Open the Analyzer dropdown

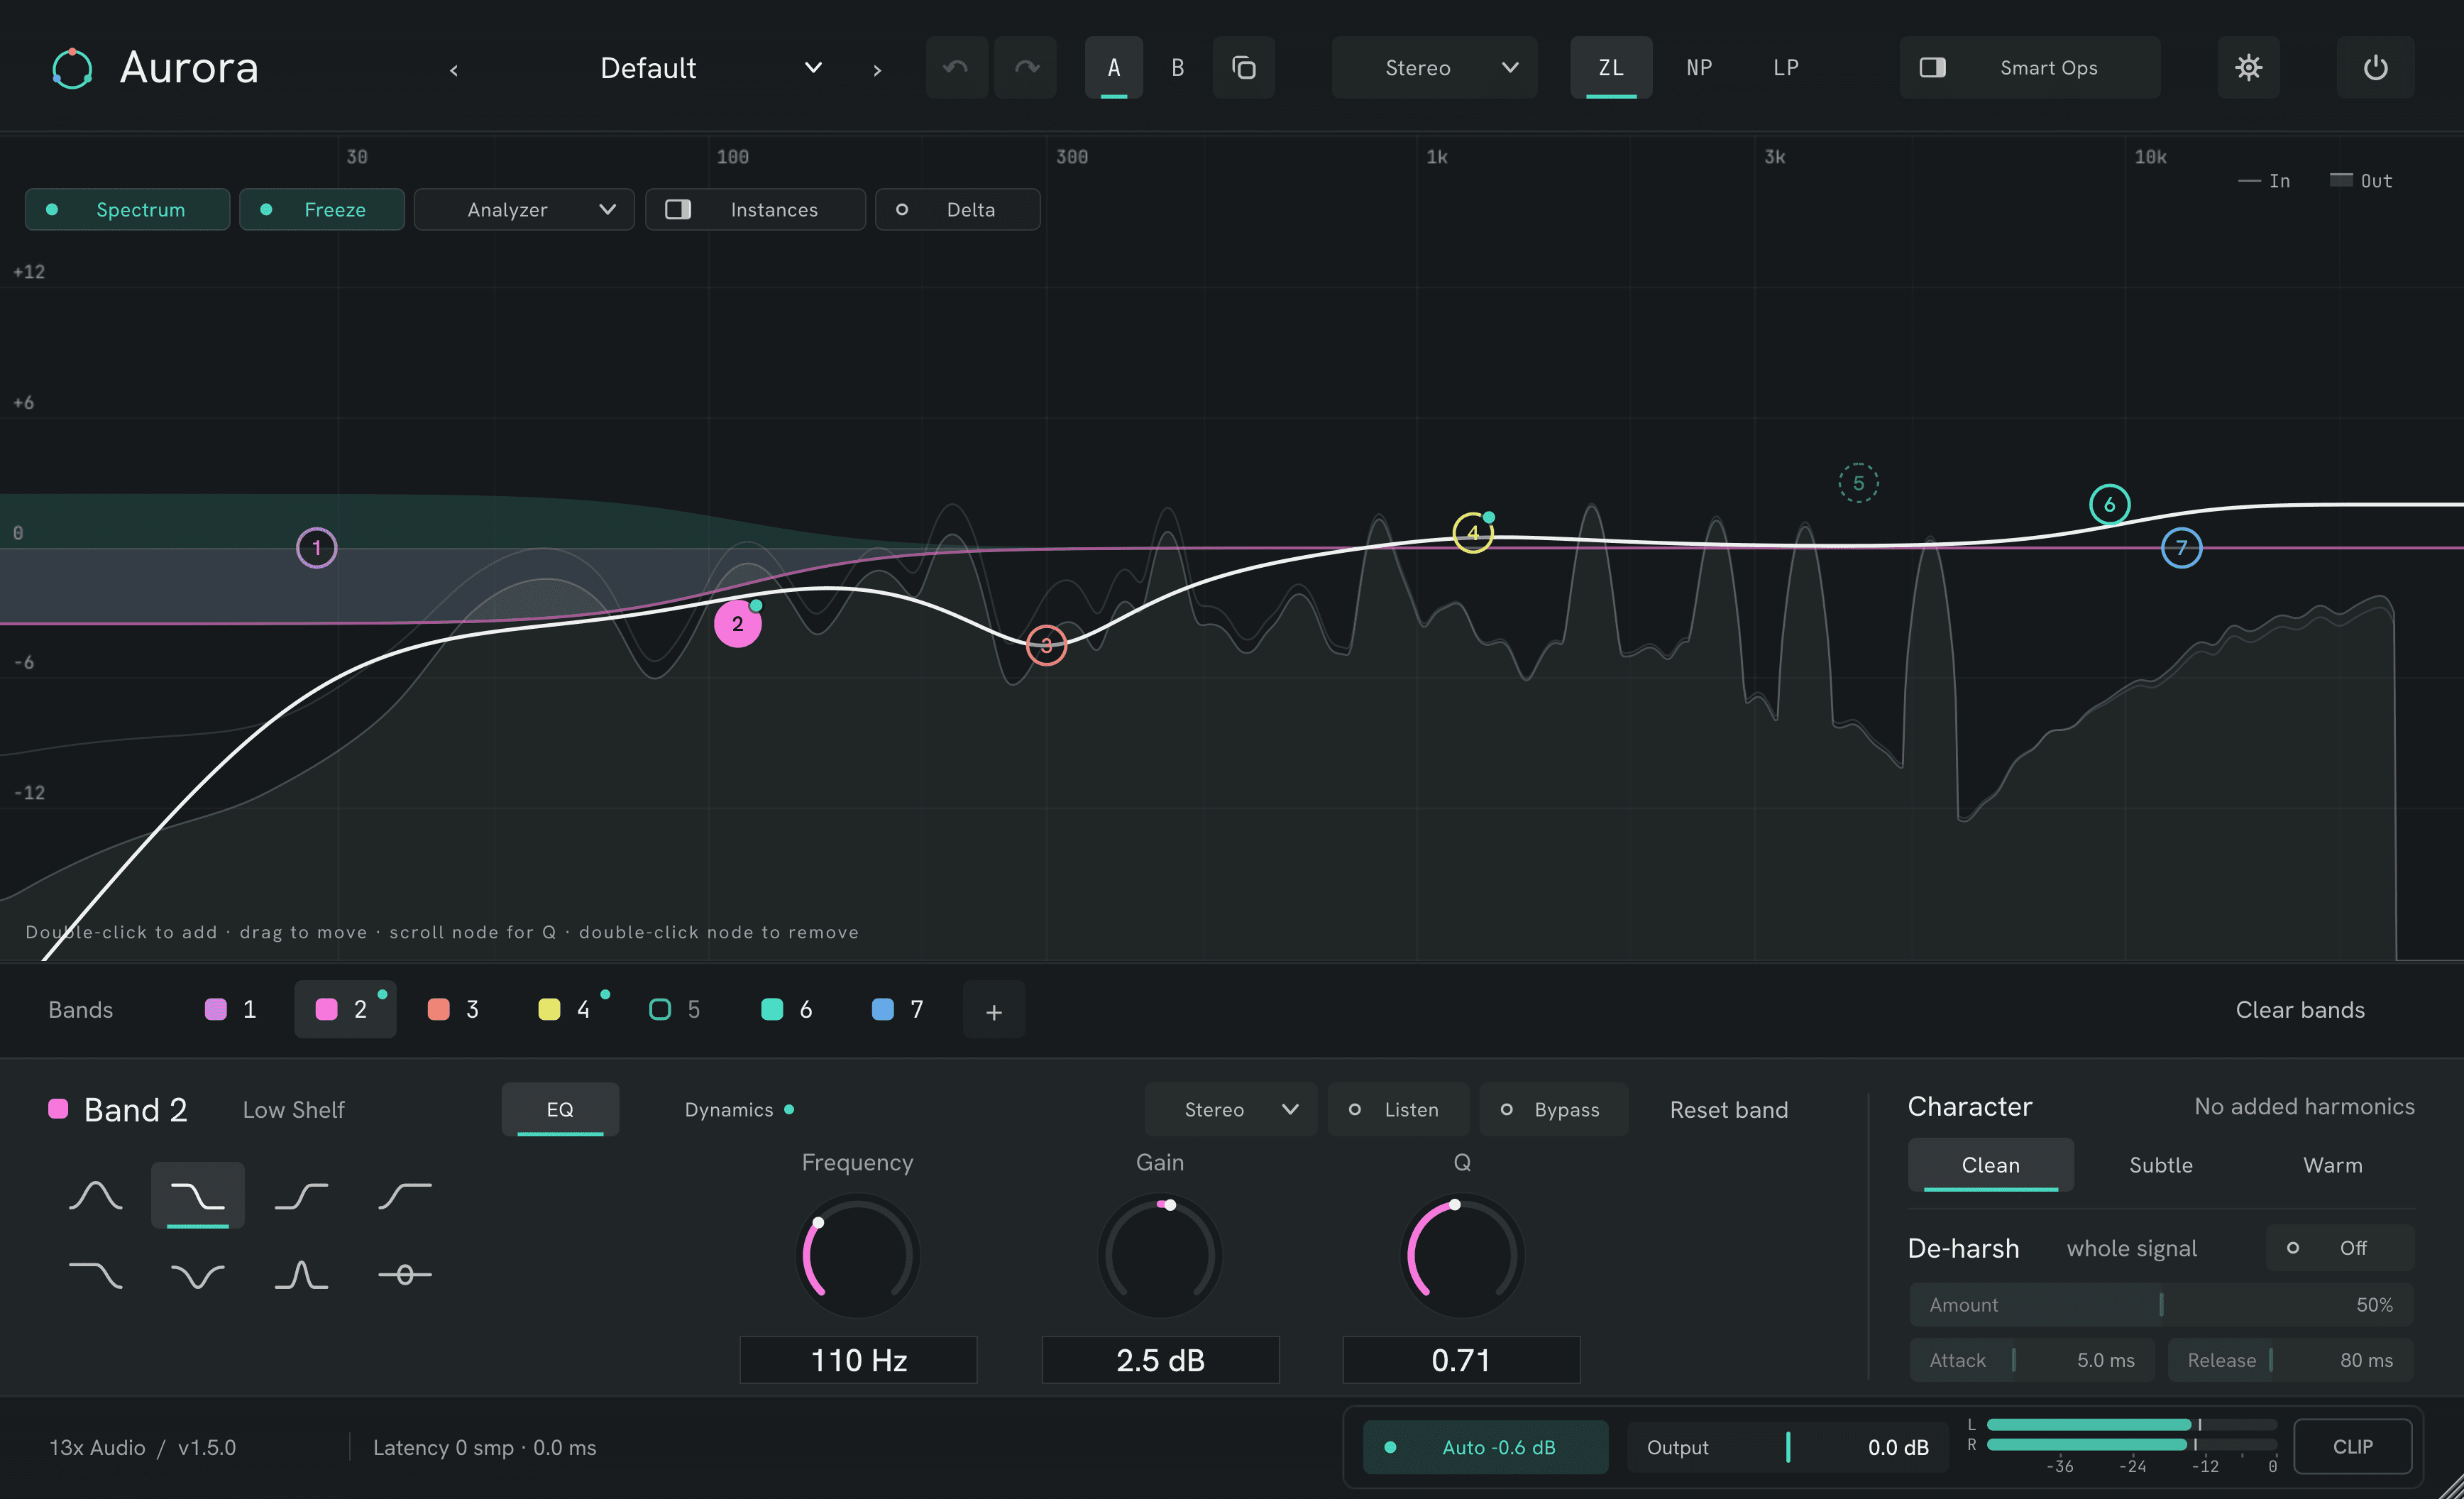[x=524, y=209]
